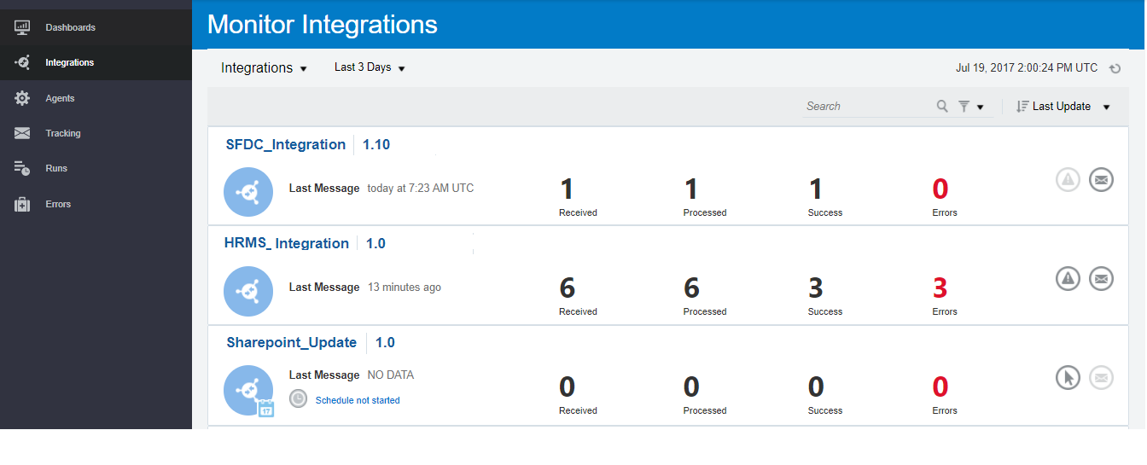
Task: Select Tracking in the sidebar
Action: tap(62, 133)
